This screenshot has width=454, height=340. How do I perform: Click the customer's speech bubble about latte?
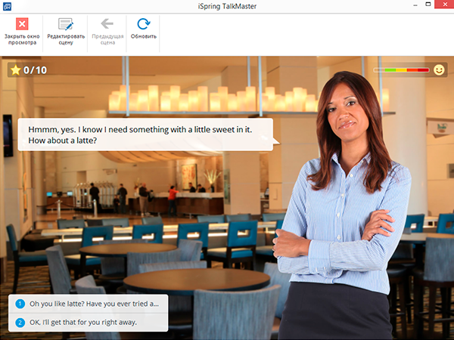tap(144, 134)
